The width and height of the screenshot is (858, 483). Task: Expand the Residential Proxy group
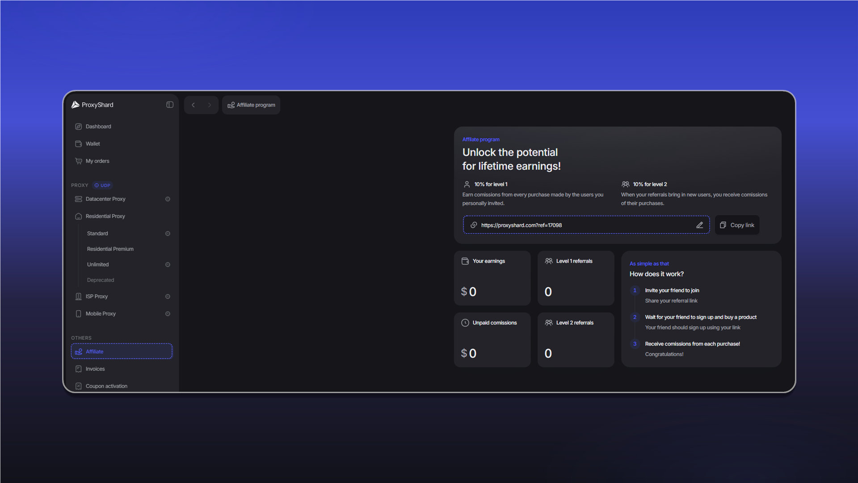(x=105, y=216)
